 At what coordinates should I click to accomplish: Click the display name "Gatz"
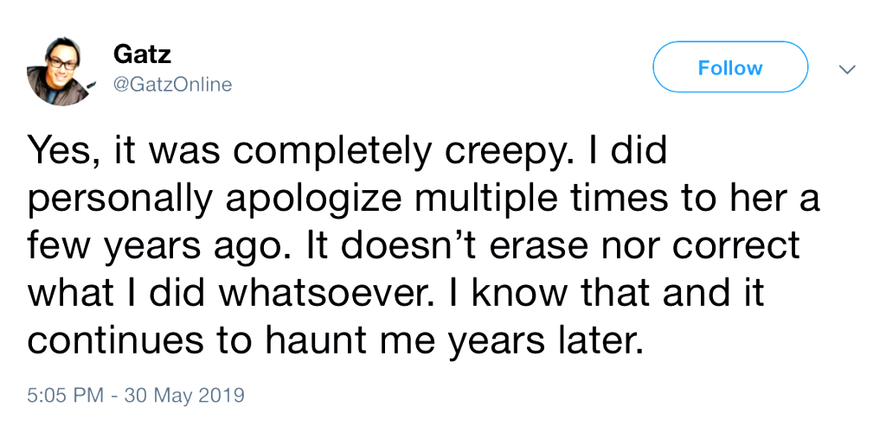(142, 54)
